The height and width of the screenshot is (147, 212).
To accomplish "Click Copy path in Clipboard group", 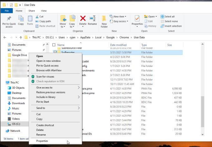I will [43, 21].
